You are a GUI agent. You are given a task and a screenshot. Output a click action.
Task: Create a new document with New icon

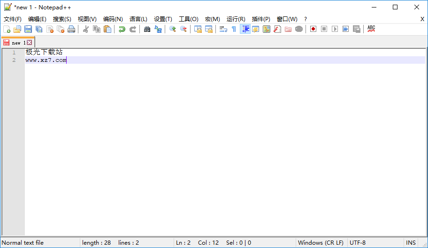7,29
